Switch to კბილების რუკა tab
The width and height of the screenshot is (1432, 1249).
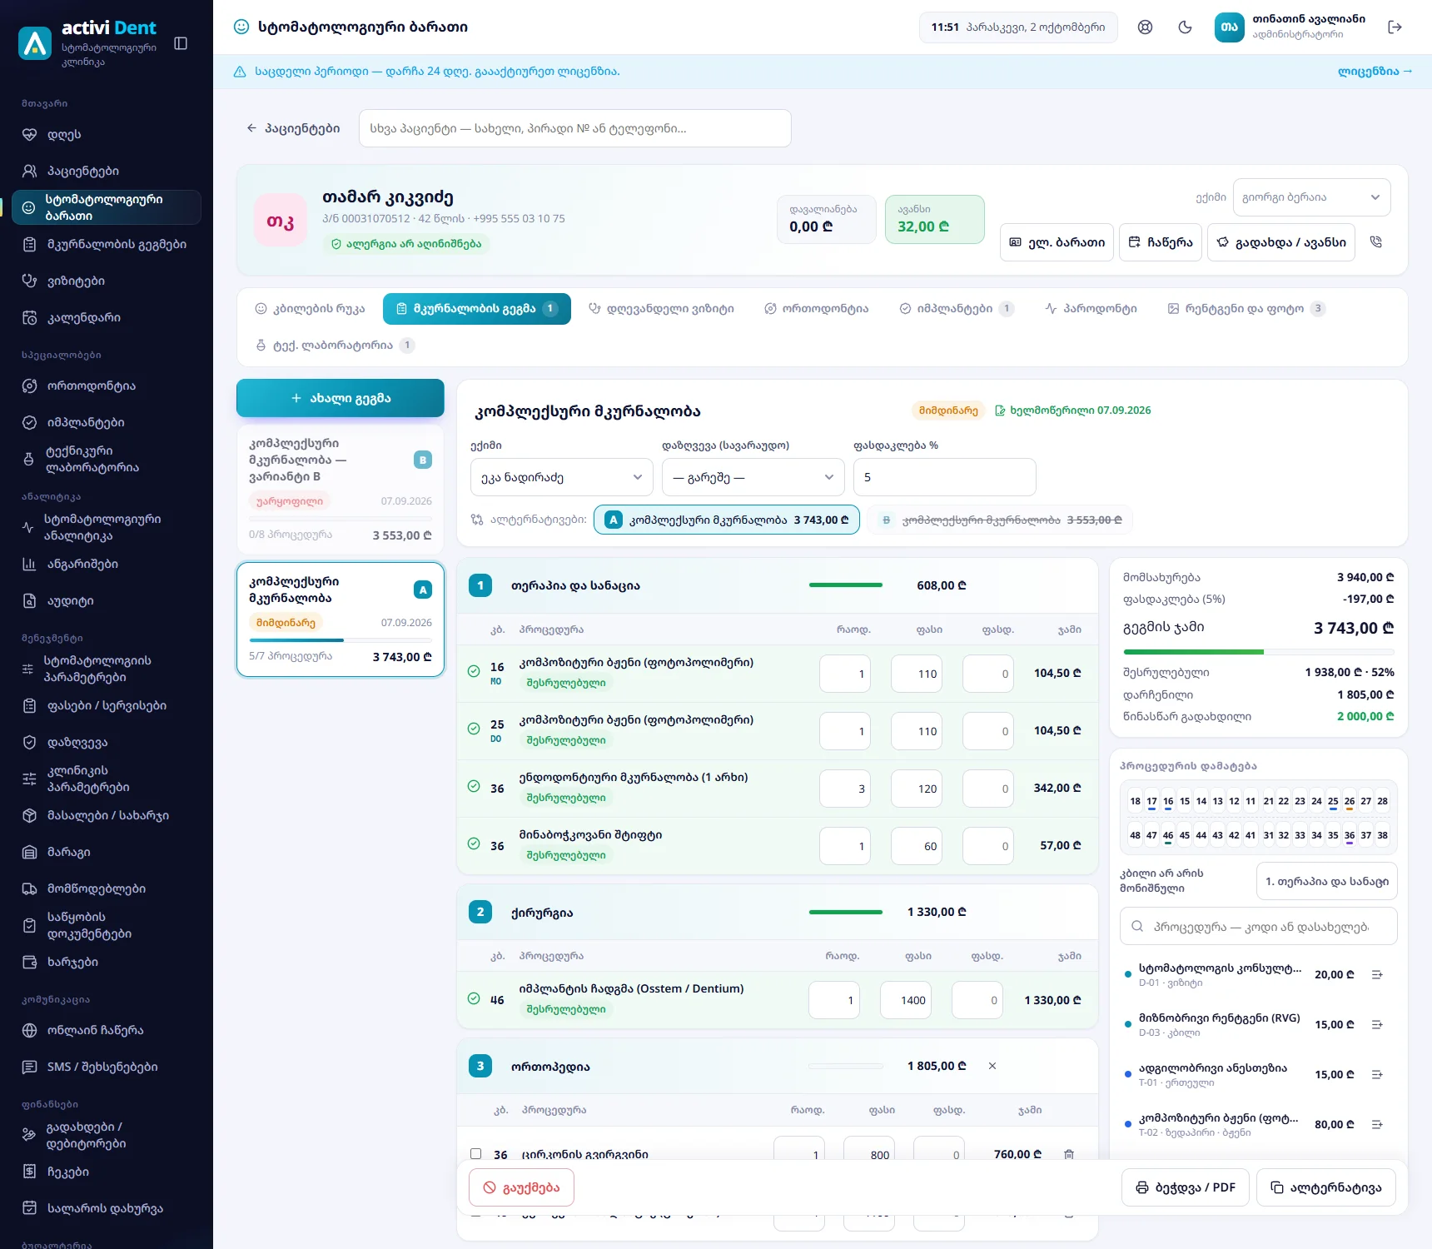(x=310, y=309)
